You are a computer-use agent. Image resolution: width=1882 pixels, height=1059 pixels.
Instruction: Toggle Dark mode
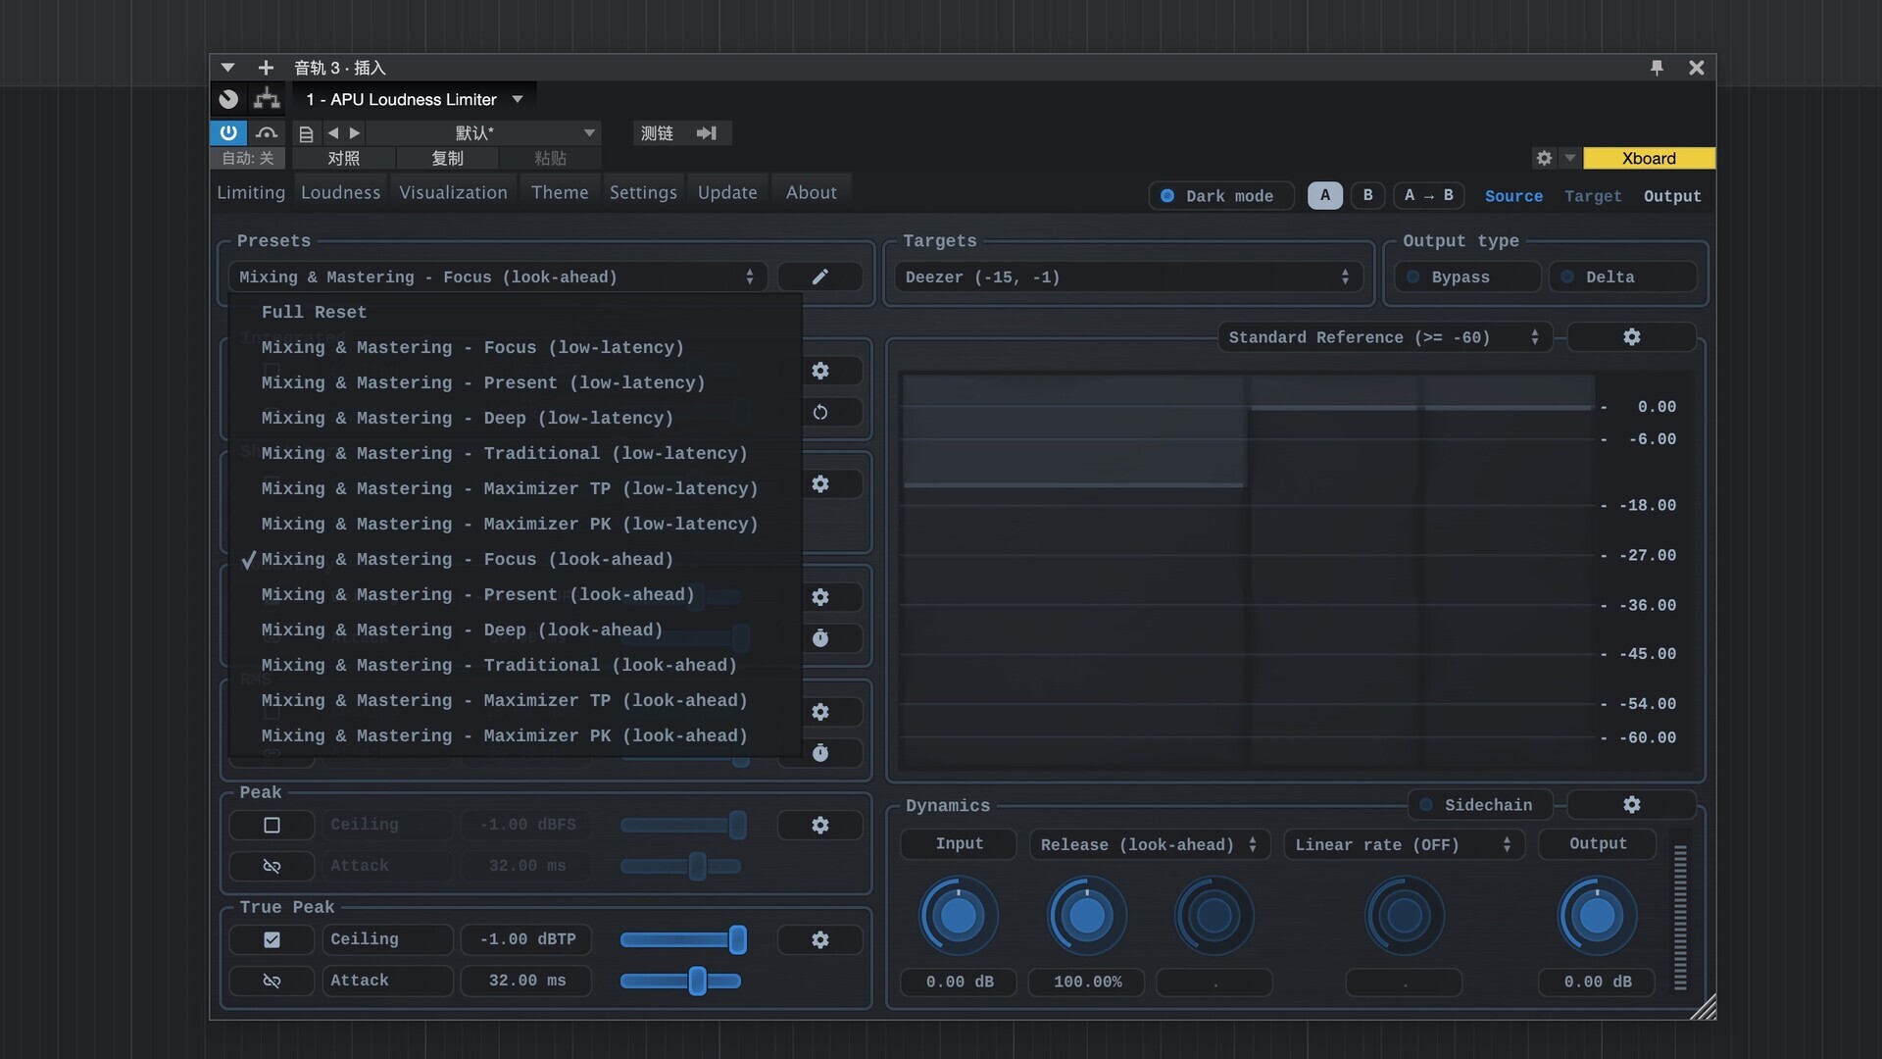tap(1220, 196)
